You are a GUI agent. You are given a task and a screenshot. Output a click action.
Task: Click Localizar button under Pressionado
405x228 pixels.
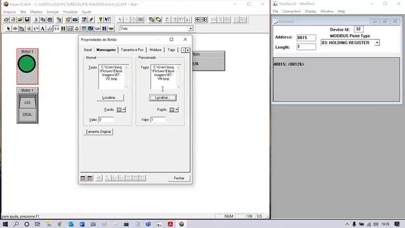(x=163, y=98)
